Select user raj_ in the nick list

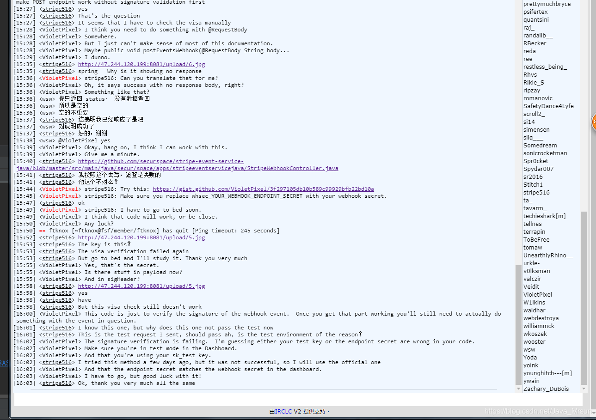[529, 28]
